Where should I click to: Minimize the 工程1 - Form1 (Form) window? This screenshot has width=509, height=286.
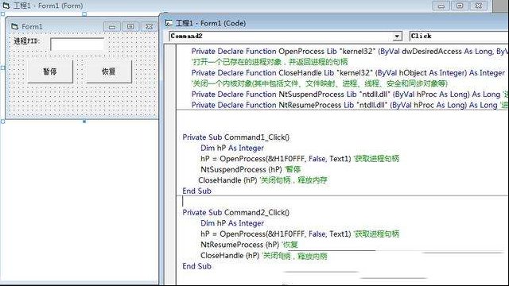click(441, 6)
